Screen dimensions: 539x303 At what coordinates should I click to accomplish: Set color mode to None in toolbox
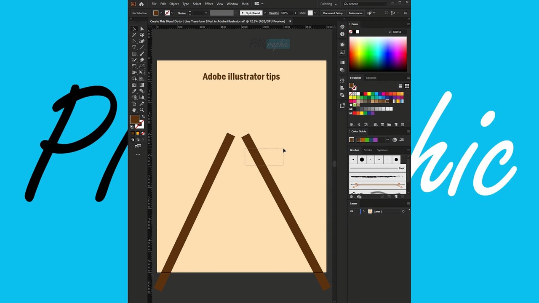coord(143,133)
